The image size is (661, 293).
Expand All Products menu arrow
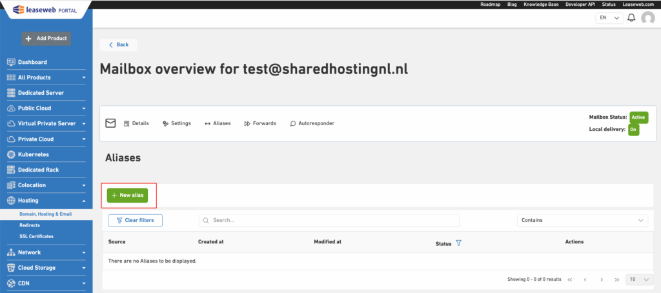[84, 78]
